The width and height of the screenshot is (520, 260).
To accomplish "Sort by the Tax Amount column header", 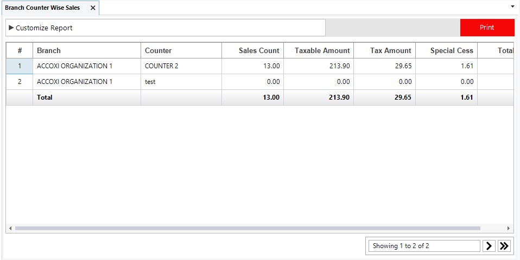I will 385,50.
